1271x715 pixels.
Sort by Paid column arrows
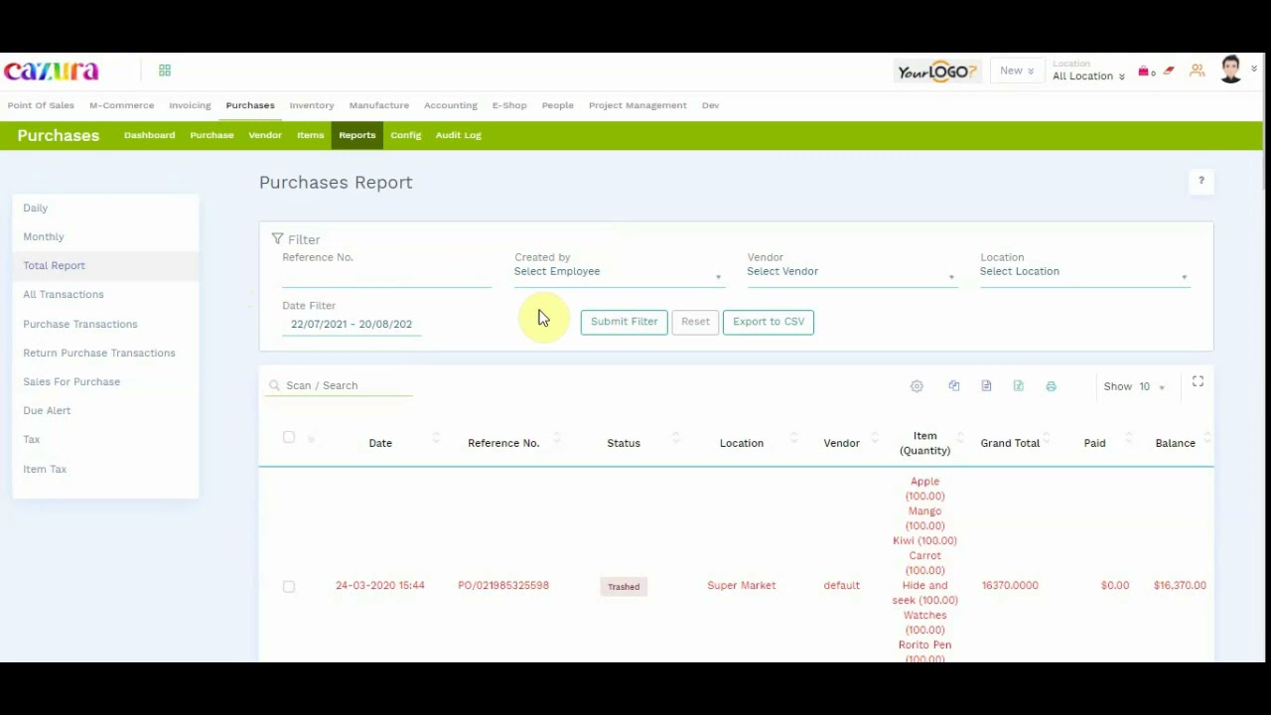click(x=1129, y=438)
